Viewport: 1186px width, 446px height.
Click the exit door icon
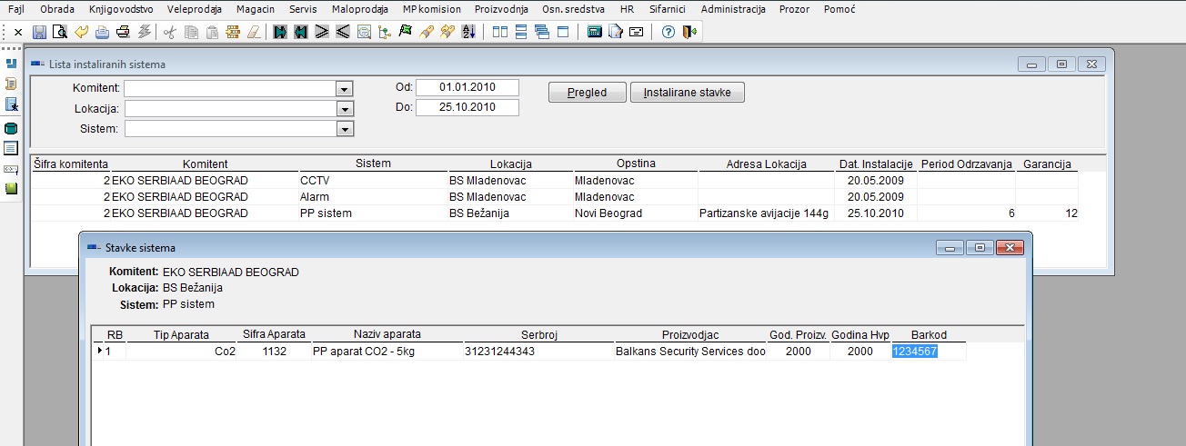pos(689,32)
